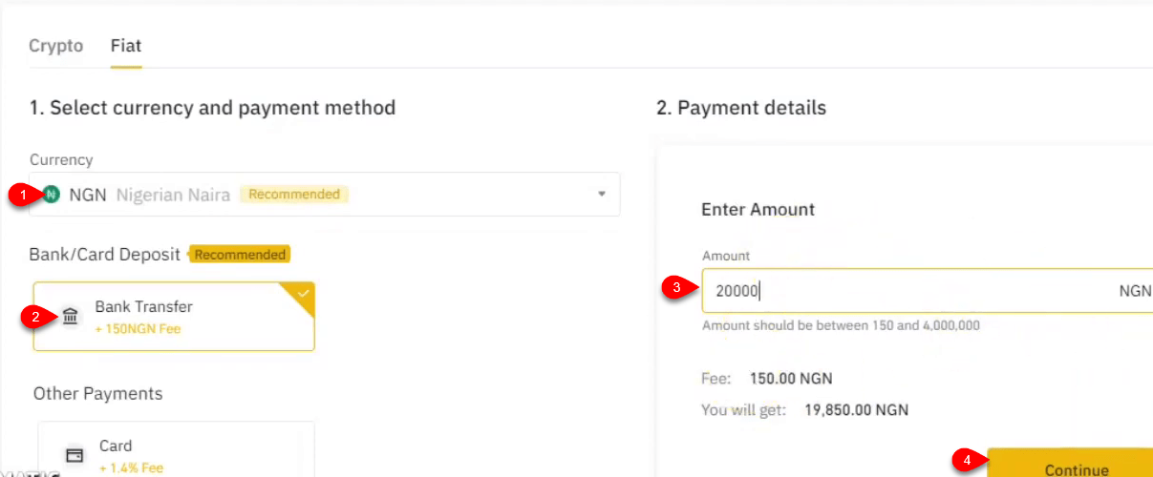This screenshot has height=477, width=1153.
Task: Click the Card payment icon
Action: (74, 455)
